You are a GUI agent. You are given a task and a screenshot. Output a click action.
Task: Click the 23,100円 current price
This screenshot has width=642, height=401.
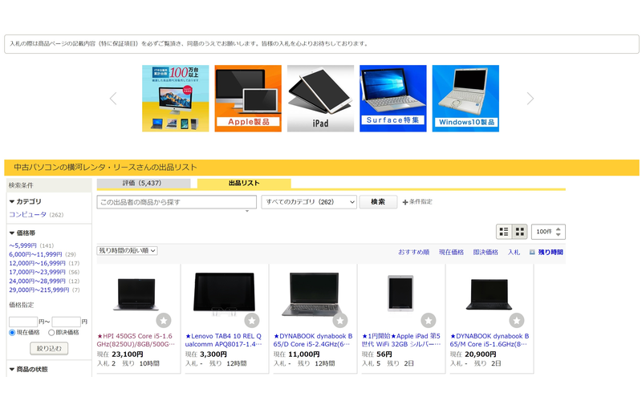coord(128,354)
